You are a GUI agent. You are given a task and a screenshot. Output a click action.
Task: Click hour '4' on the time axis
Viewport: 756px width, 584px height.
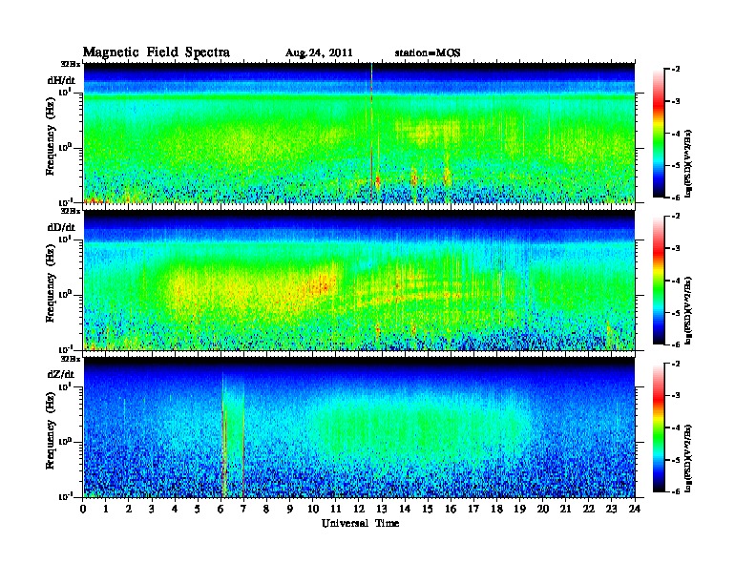point(175,510)
